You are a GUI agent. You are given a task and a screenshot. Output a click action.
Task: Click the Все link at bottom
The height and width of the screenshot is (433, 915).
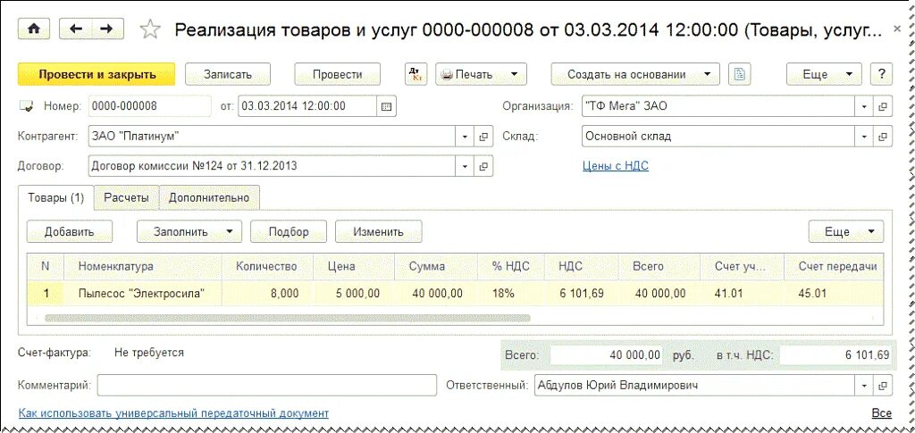pyautogui.click(x=882, y=413)
